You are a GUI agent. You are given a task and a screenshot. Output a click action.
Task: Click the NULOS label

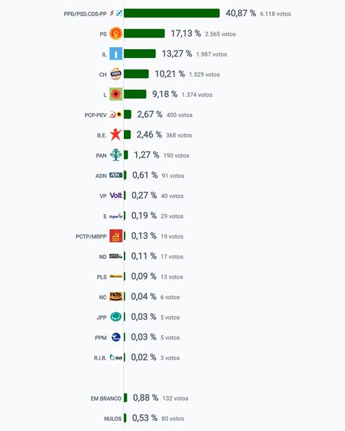[113, 419]
